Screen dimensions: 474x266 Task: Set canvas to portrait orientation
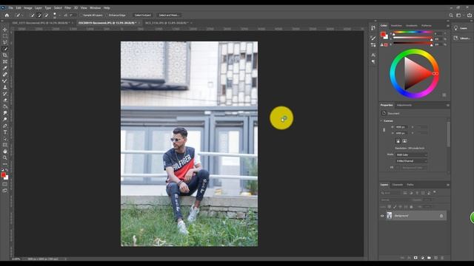tap(398, 141)
